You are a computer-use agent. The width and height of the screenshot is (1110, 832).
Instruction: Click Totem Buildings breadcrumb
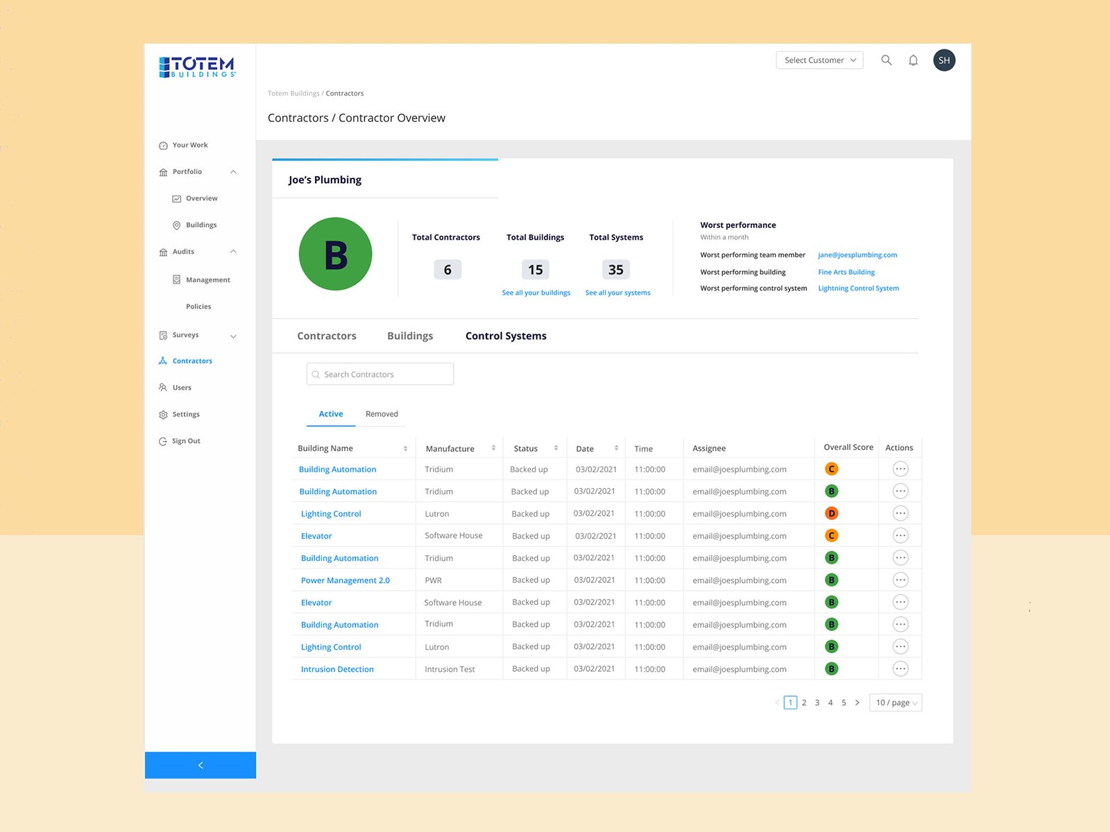coord(293,94)
